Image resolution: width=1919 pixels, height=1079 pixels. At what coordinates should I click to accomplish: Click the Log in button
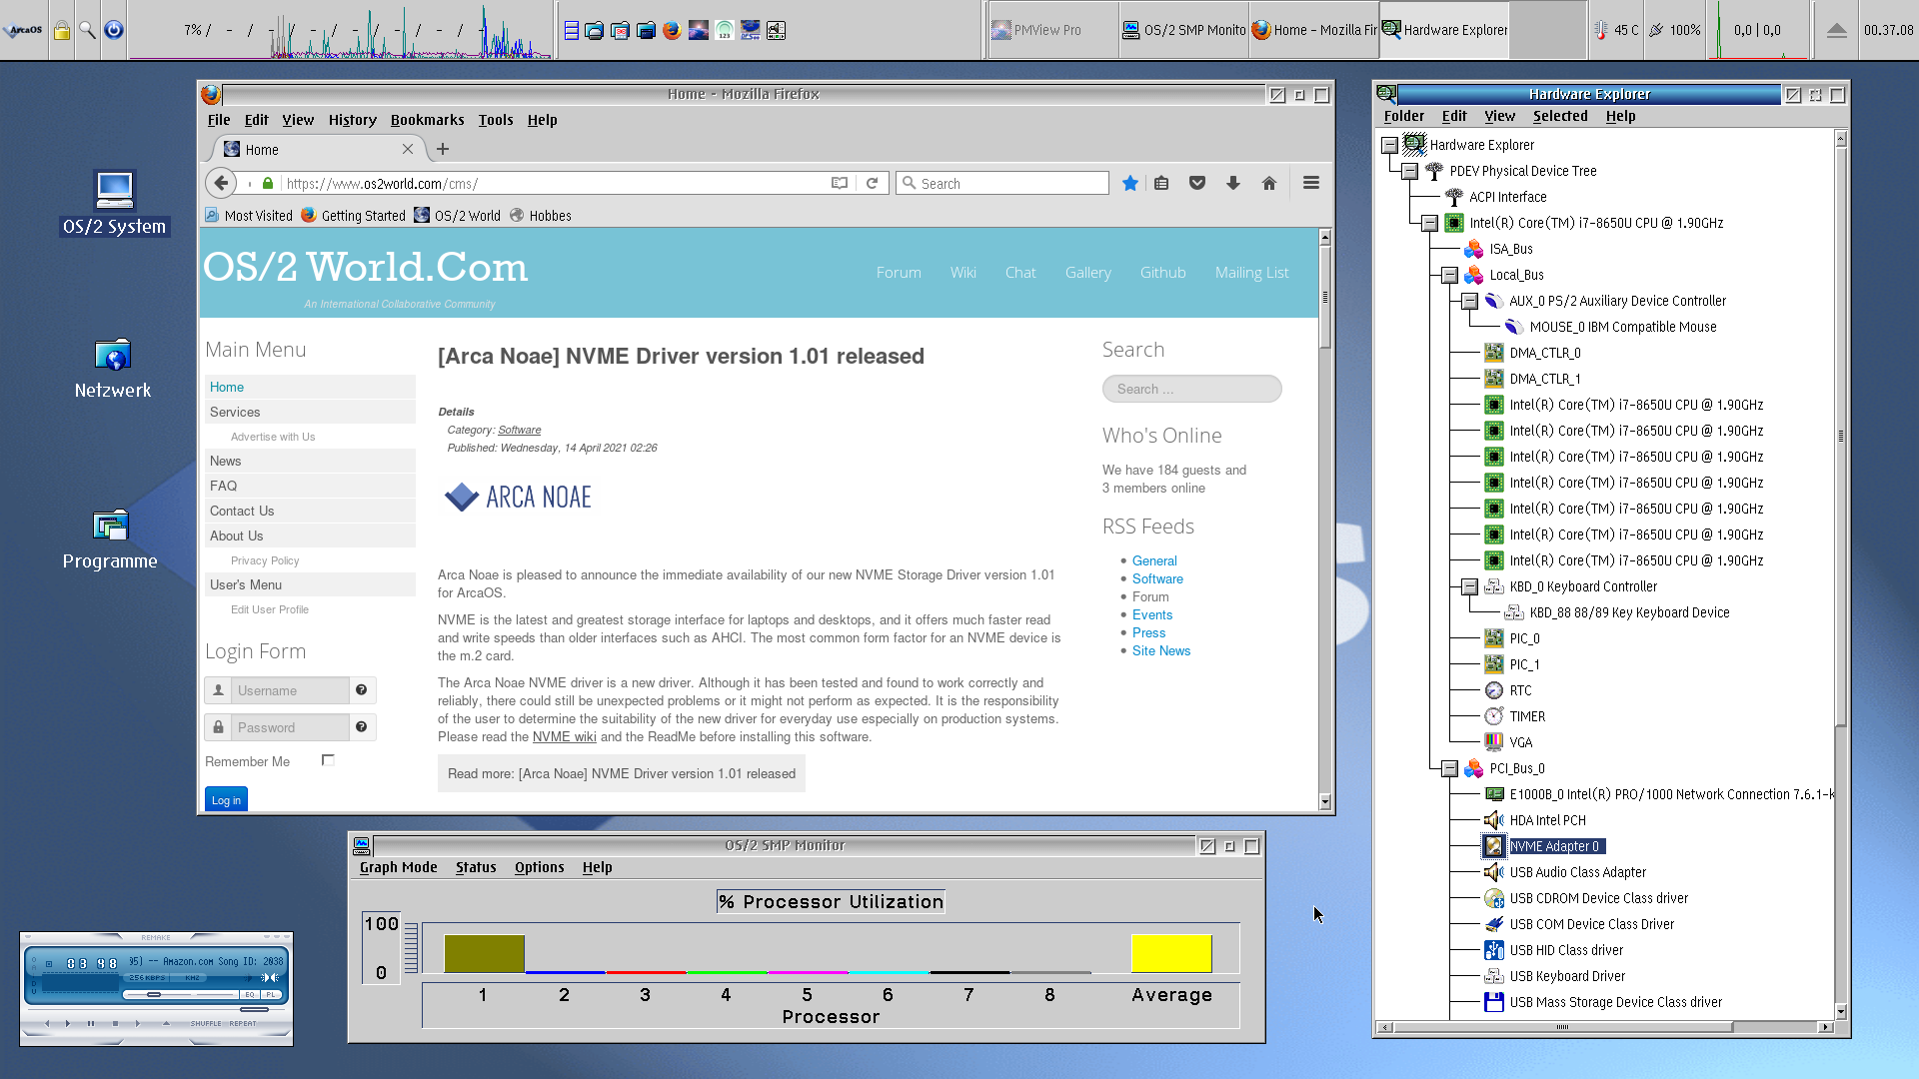tap(226, 799)
